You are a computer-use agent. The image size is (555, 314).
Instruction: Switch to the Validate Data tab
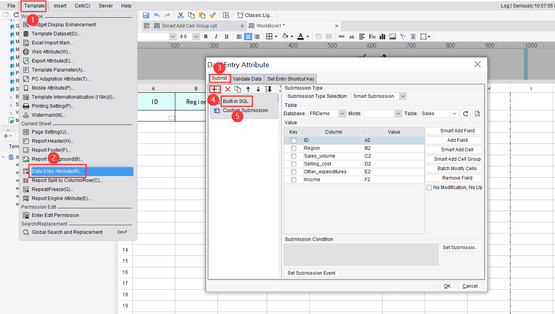pos(247,79)
